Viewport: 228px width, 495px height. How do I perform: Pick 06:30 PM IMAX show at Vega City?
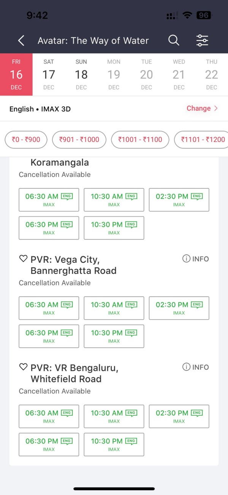click(x=49, y=336)
